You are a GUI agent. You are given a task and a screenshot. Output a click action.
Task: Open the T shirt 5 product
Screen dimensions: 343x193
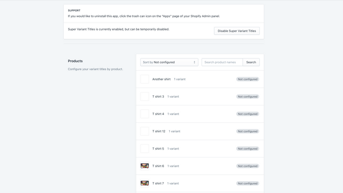(x=200, y=149)
